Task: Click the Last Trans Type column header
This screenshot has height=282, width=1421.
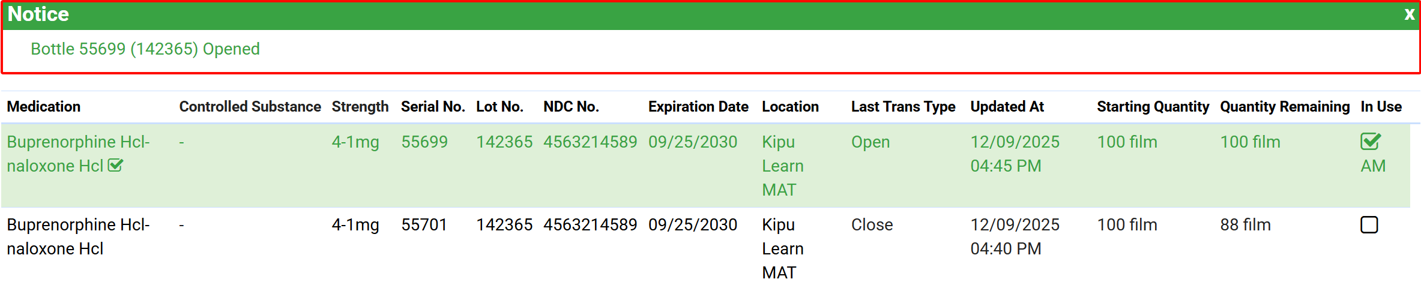Action: (x=903, y=107)
